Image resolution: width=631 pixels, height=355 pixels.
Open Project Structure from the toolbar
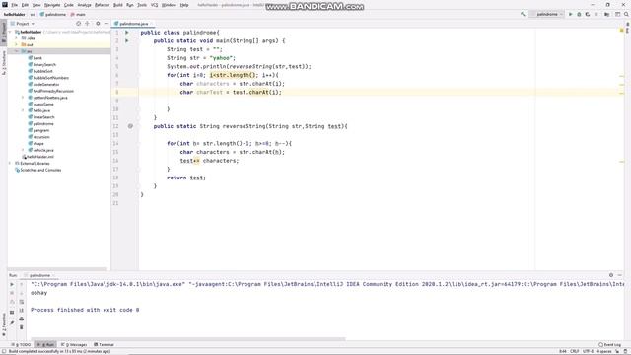point(607,14)
